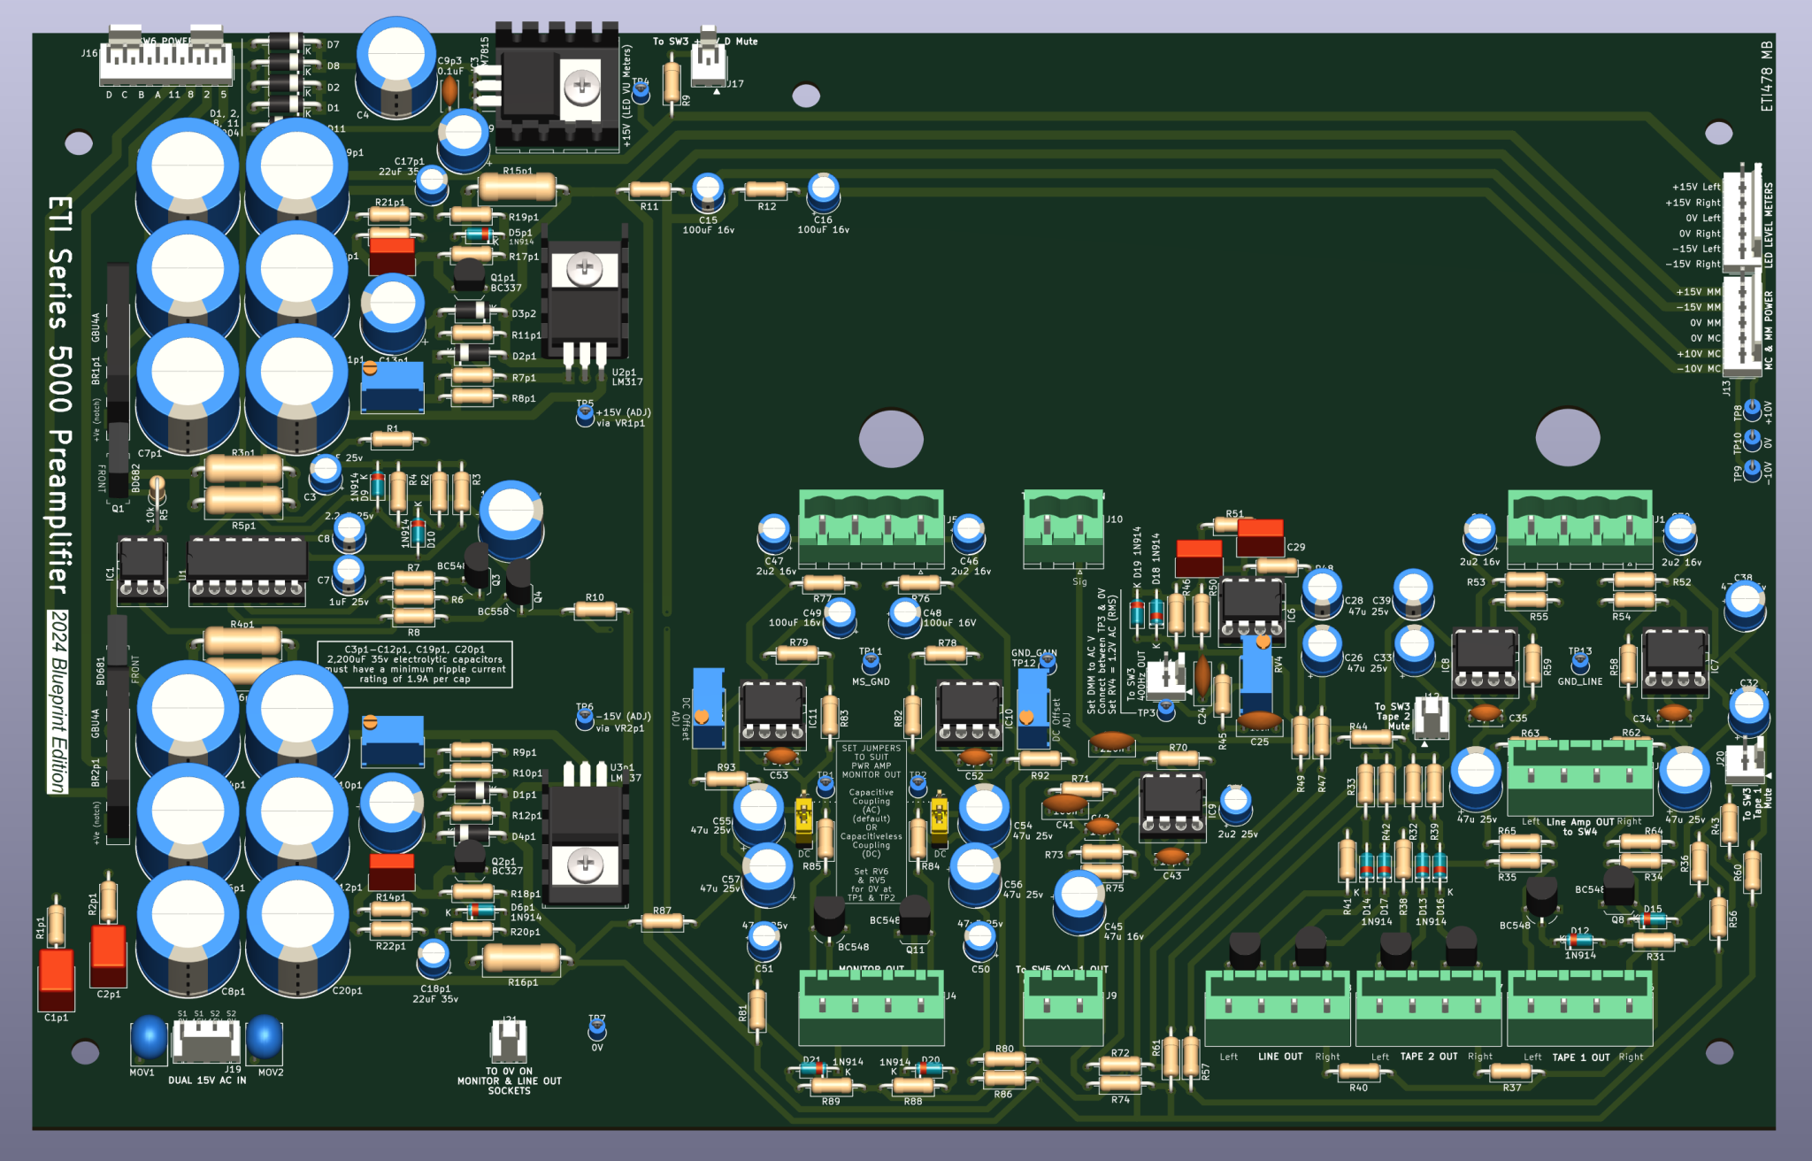The height and width of the screenshot is (1161, 1812).
Task: Click the '2024 Blueprint Edition' label
Action: [x=58, y=702]
